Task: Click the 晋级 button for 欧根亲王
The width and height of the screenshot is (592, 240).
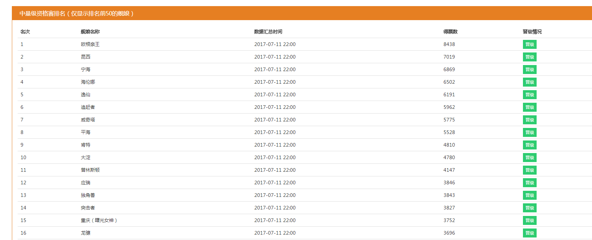Action: click(x=529, y=44)
